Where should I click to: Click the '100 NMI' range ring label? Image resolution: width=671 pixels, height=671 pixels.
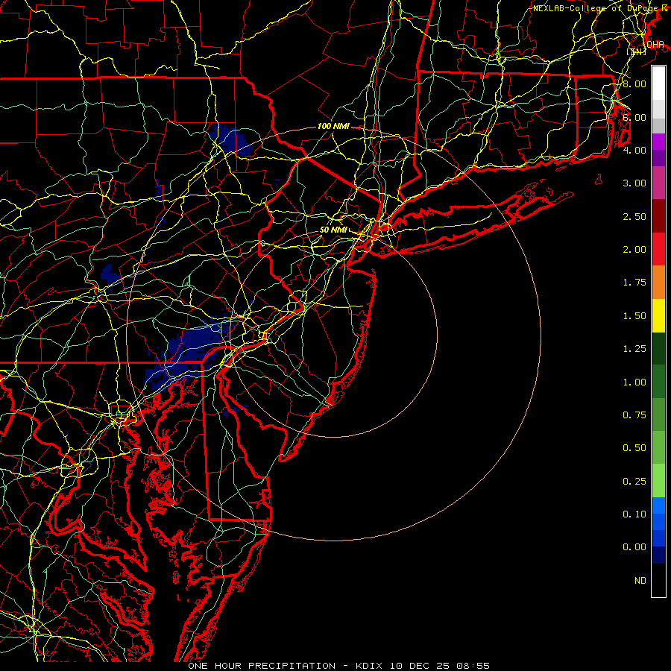[x=333, y=126]
